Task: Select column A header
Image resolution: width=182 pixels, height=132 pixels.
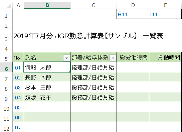Action: click(18, 5)
